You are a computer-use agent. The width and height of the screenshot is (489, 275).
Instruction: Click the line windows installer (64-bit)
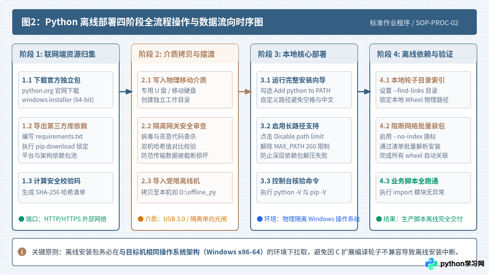(x=58, y=100)
